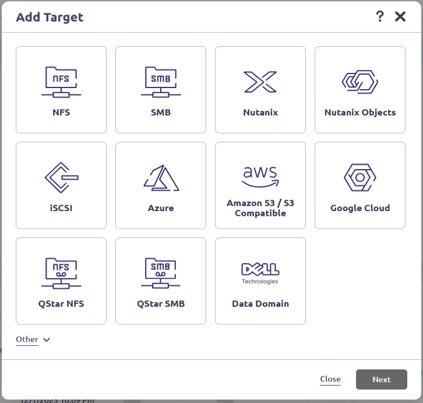Choose the Google Cloud hexagon icon
Viewport: 423px width, 403px height.
360,177
